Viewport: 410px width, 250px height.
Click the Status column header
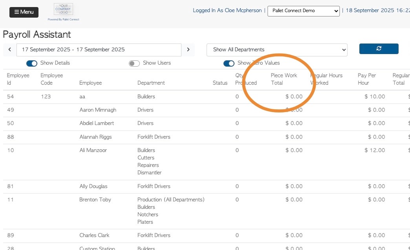tap(220, 83)
